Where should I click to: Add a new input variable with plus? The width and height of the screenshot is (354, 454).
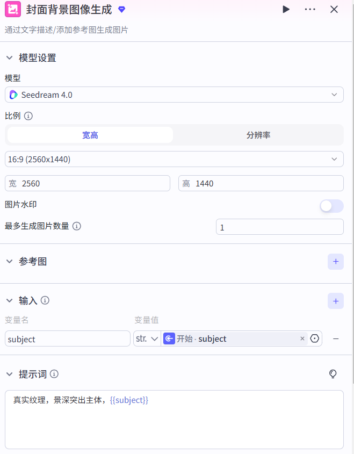[x=335, y=301]
